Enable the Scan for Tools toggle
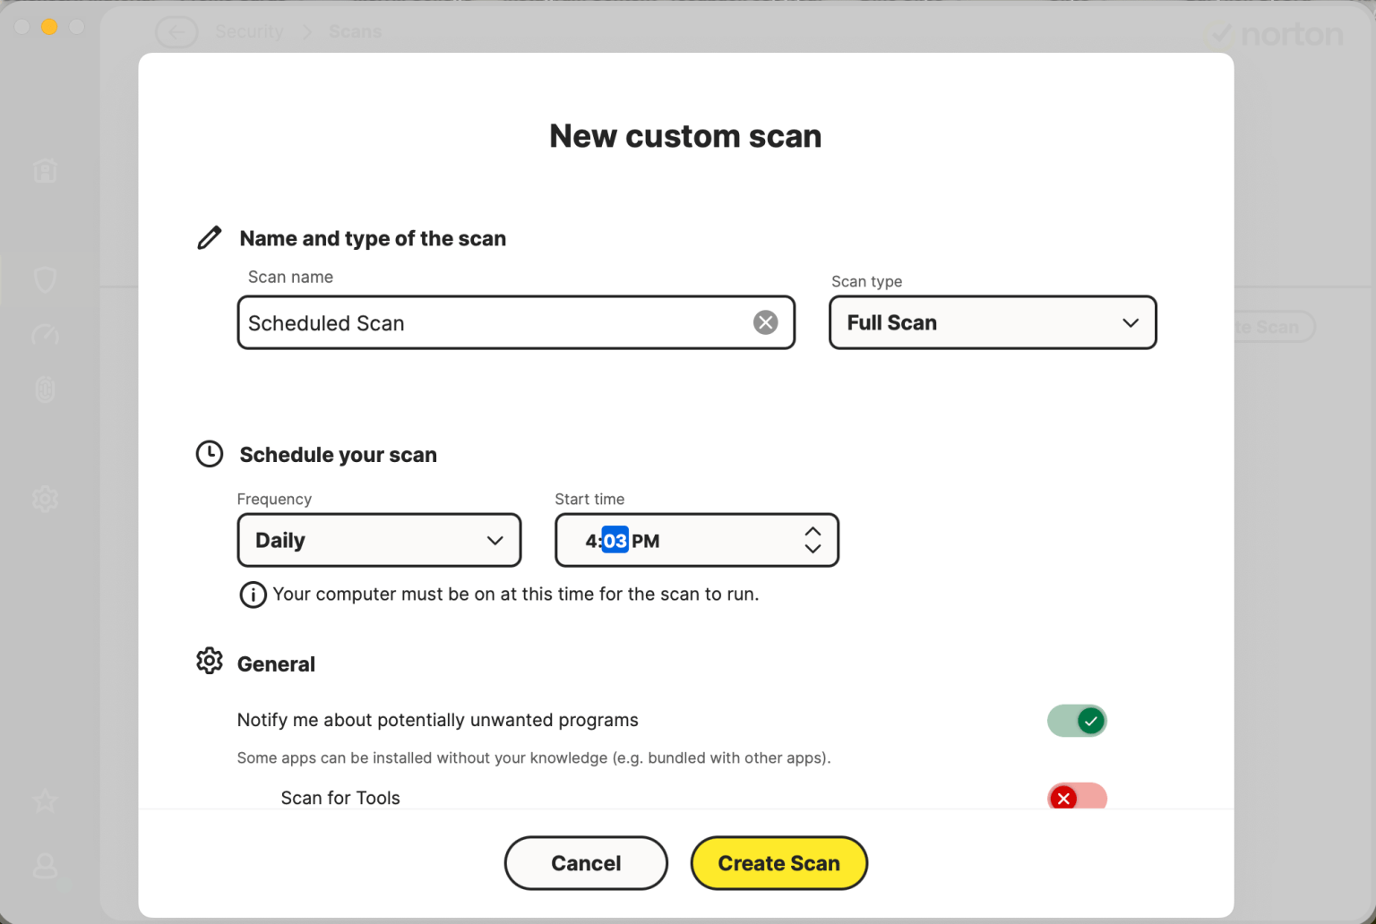Viewport: 1376px width, 924px height. (1077, 797)
